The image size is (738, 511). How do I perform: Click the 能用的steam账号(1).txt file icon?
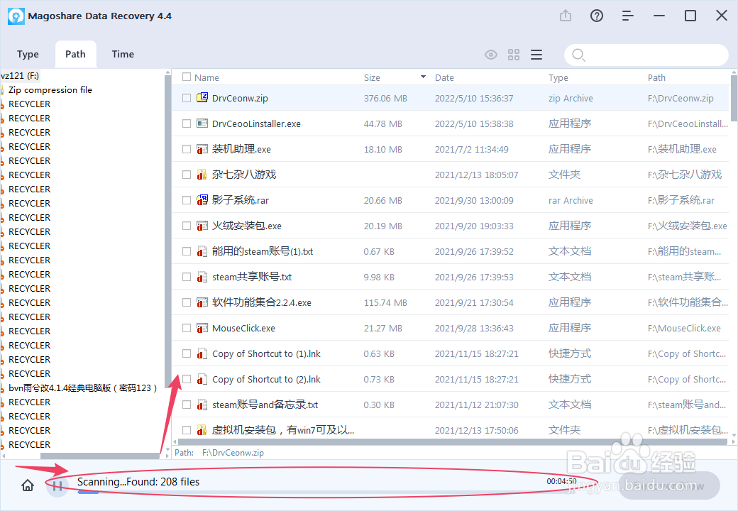(202, 251)
